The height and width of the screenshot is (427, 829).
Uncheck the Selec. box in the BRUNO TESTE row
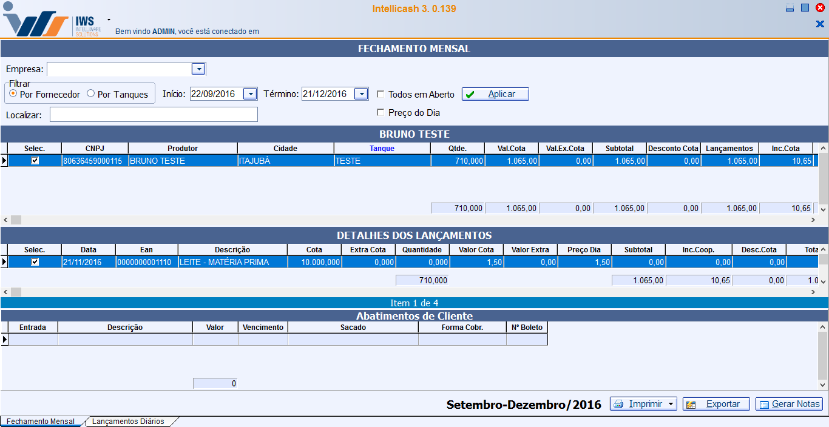tap(35, 161)
